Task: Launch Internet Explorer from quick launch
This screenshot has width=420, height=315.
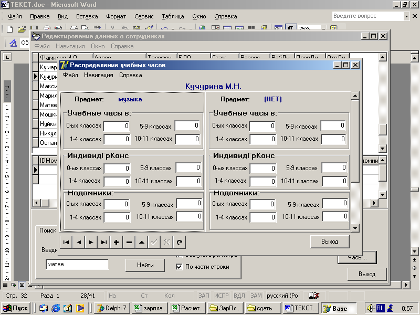Action: click(56, 308)
